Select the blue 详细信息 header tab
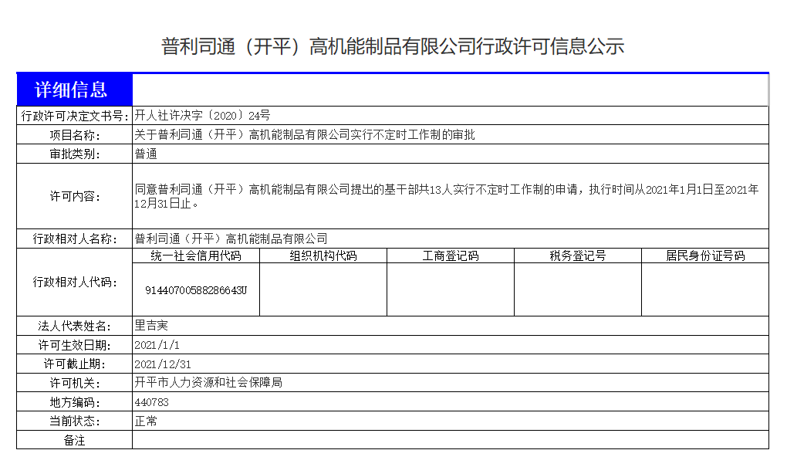 [x=74, y=90]
